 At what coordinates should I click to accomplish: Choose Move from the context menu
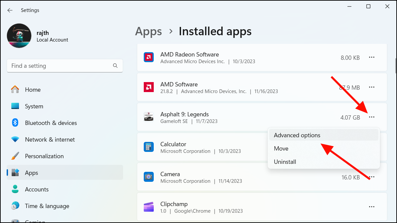pyautogui.click(x=281, y=148)
